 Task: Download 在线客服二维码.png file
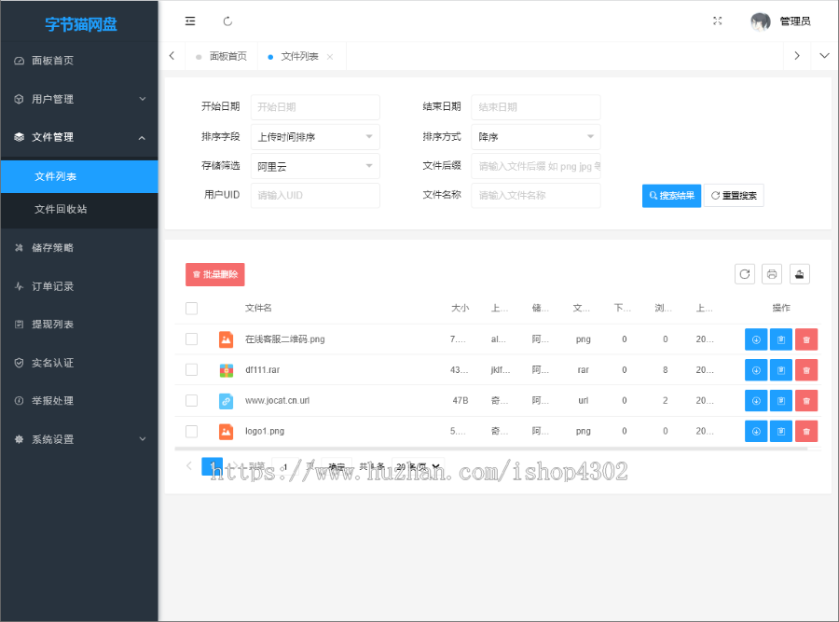click(756, 339)
